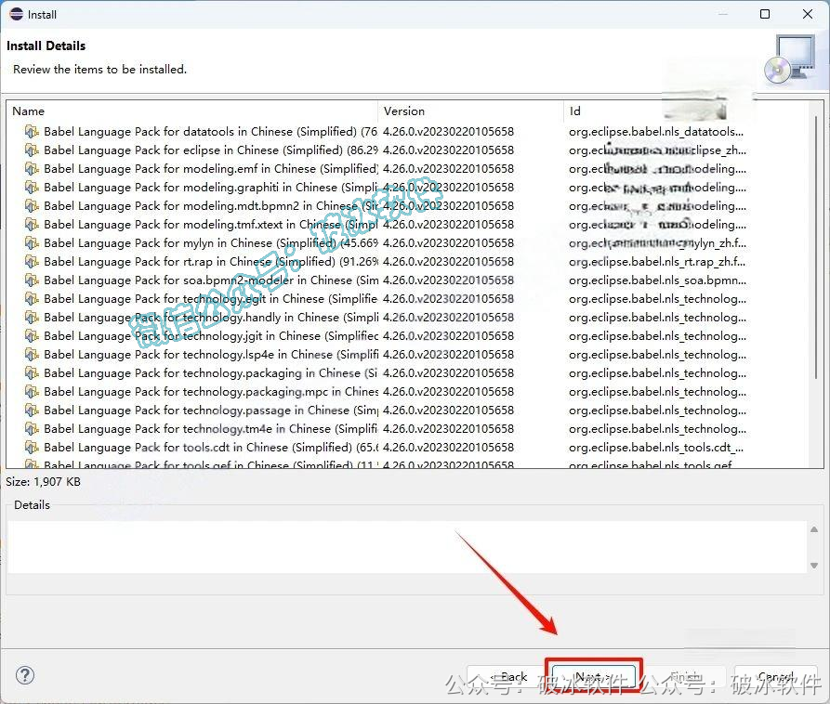Screen dimensions: 830x704
Task: Select Babel Language Pack for eclipse row
Action: [408, 150]
